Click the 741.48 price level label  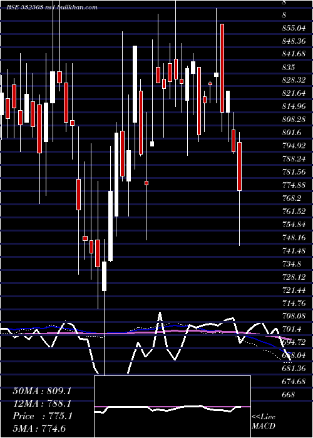[x=294, y=250]
